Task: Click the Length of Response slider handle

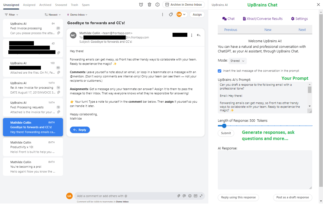Action: click(224, 126)
